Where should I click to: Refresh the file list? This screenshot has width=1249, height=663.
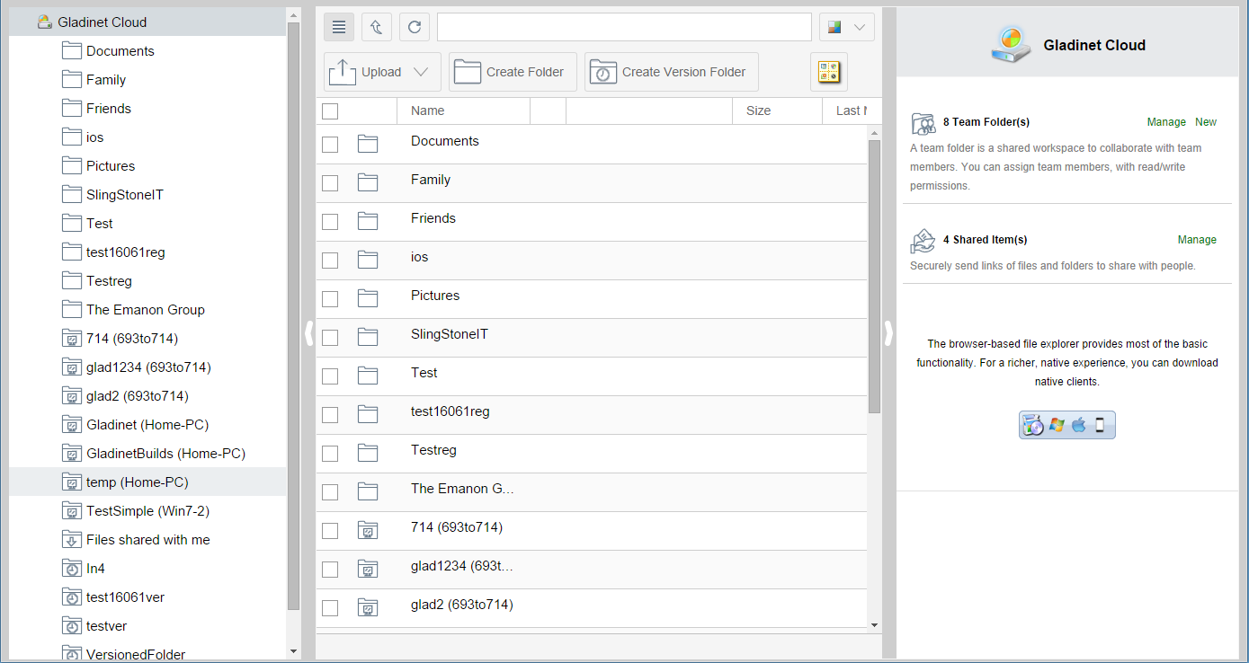(415, 27)
